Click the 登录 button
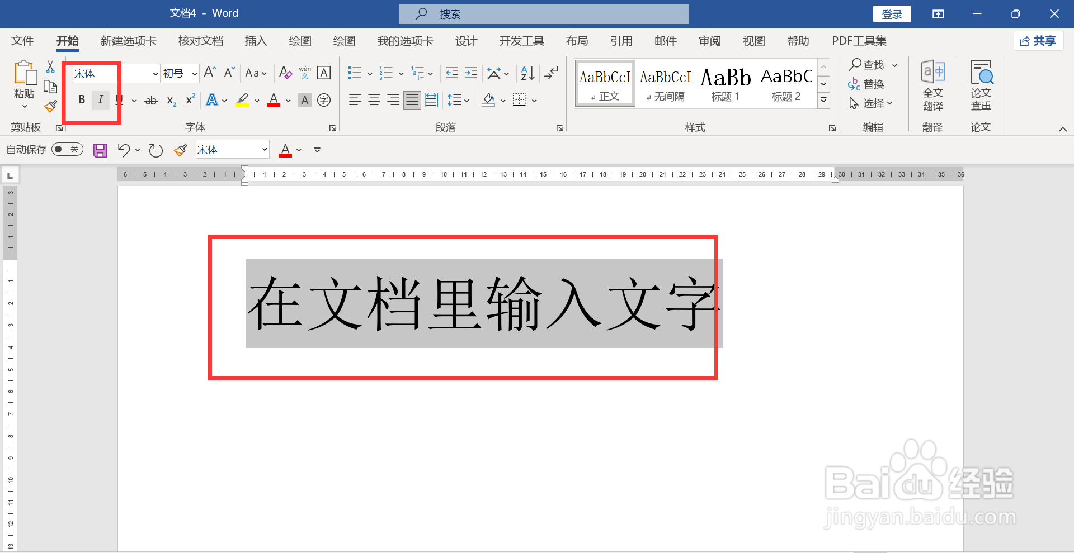This screenshot has height=553, width=1074. click(x=892, y=13)
